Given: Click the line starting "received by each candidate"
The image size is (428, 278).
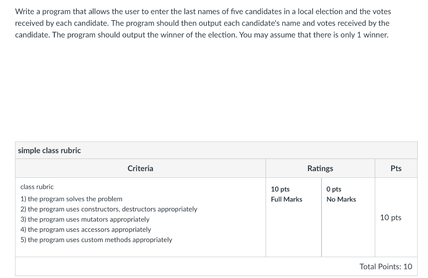Looking at the screenshot, I should click(x=202, y=23).
